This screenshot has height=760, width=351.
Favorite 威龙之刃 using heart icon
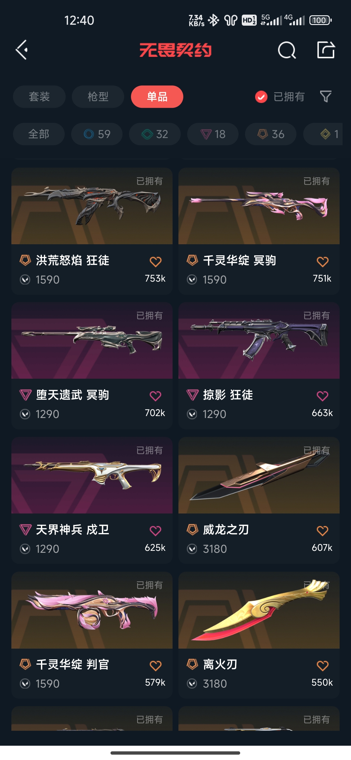(322, 531)
